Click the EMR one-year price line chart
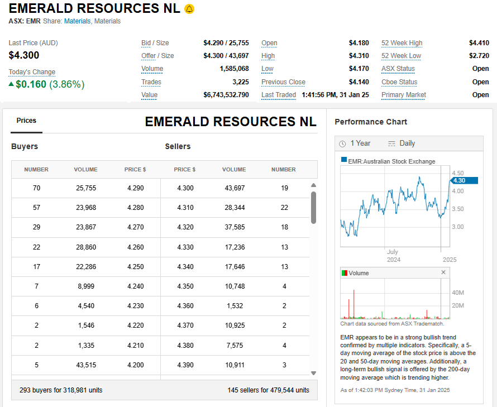 [x=394, y=207]
